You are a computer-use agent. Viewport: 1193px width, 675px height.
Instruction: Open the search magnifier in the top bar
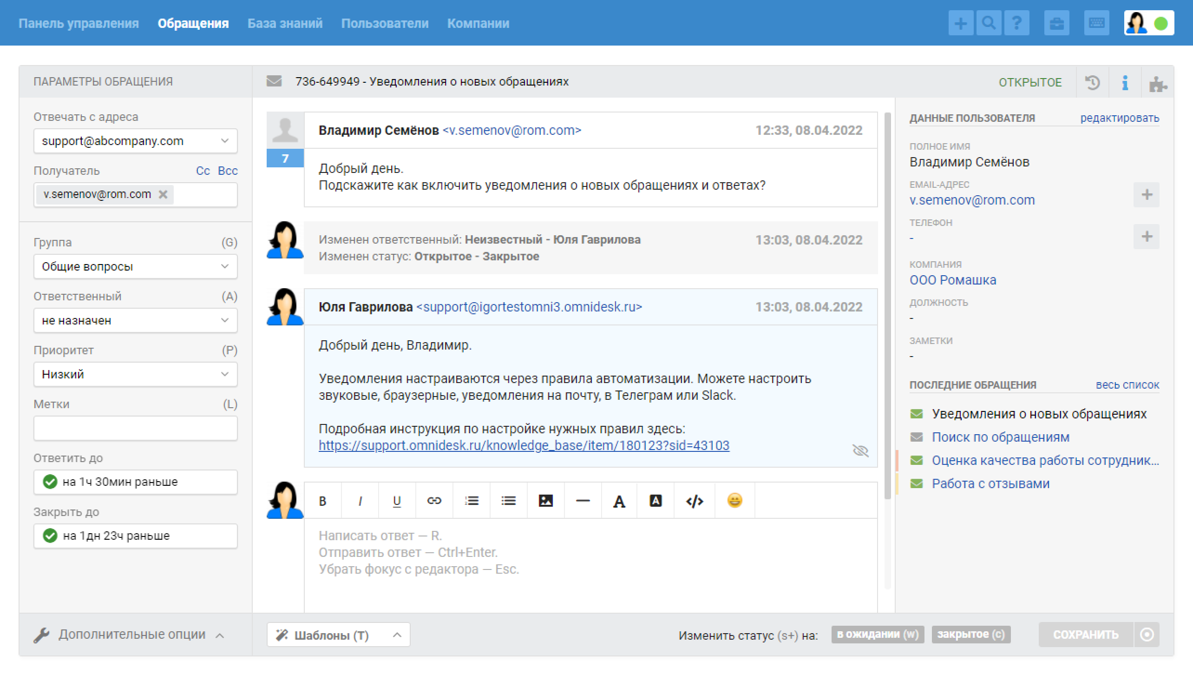[x=989, y=23]
